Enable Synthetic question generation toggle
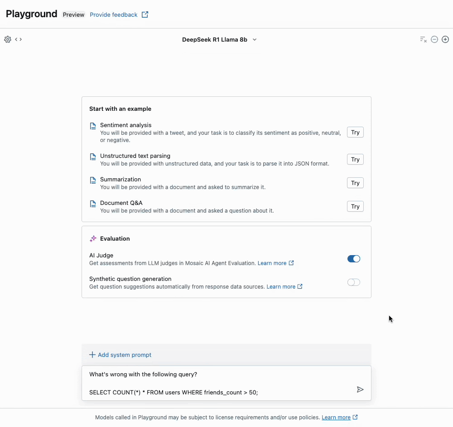The width and height of the screenshot is (453, 427). [353, 282]
